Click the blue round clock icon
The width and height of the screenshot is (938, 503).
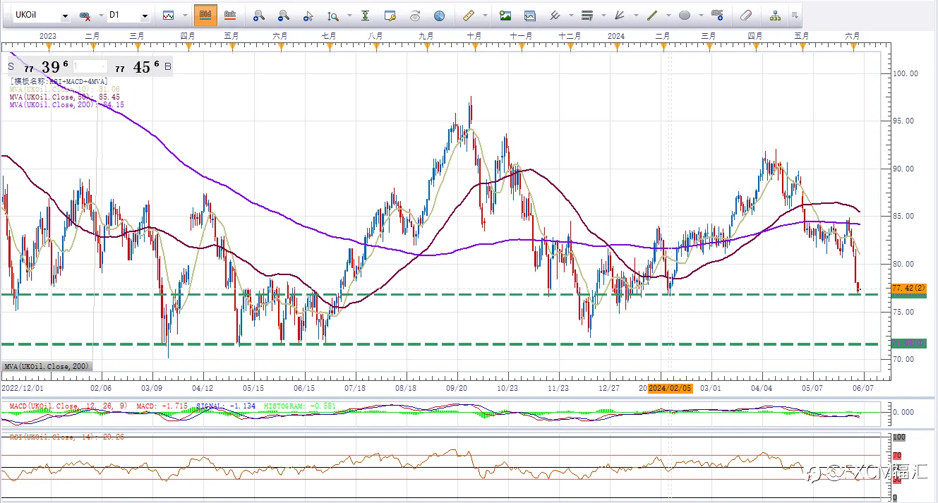tap(439, 15)
